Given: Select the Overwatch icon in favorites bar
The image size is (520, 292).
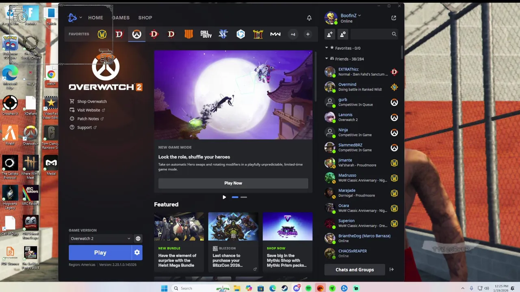Looking at the screenshot, I should tap(136, 34).
